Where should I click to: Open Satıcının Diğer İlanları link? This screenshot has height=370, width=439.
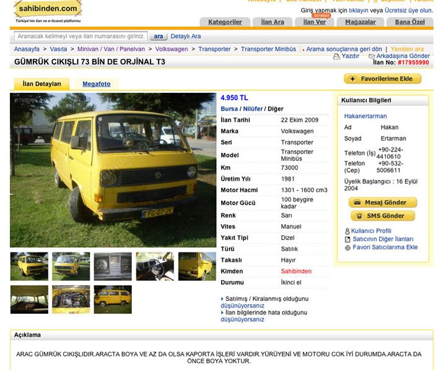(x=383, y=239)
